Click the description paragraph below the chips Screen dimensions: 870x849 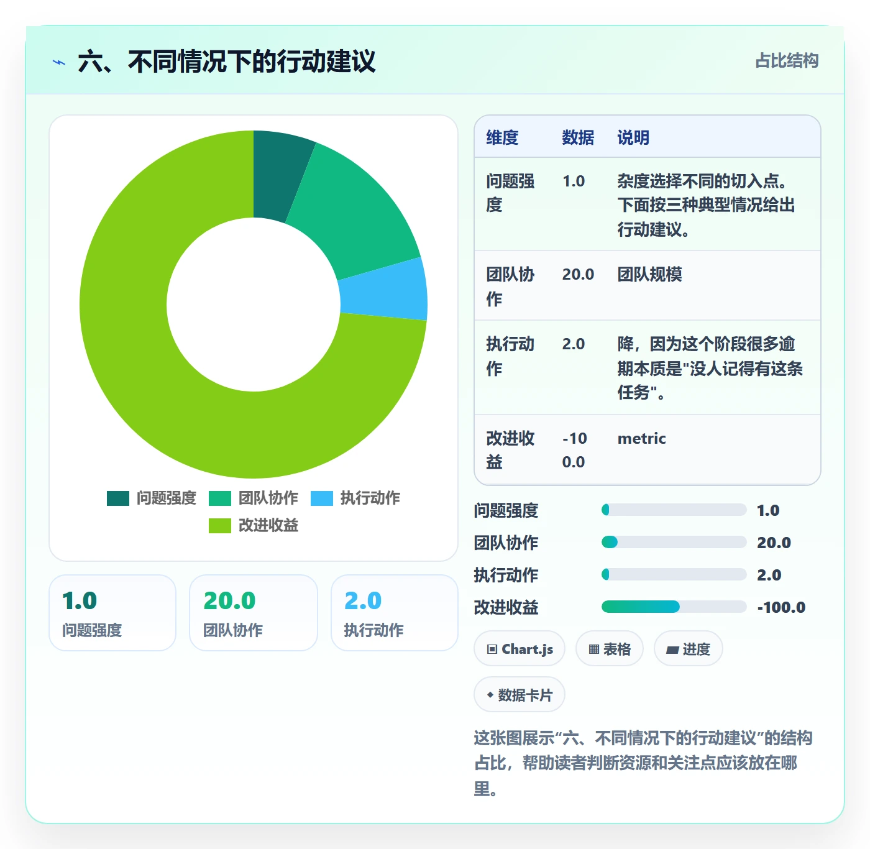click(643, 763)
